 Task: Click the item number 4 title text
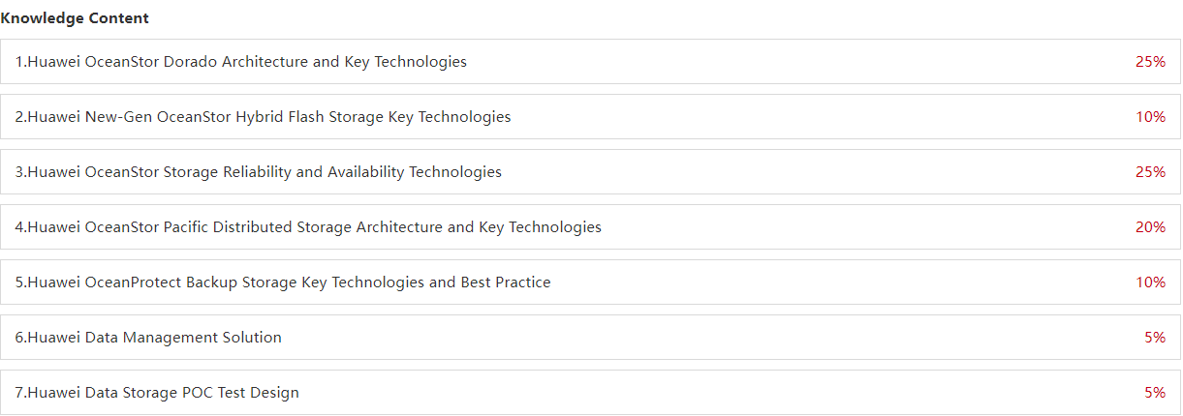point(308,227)
